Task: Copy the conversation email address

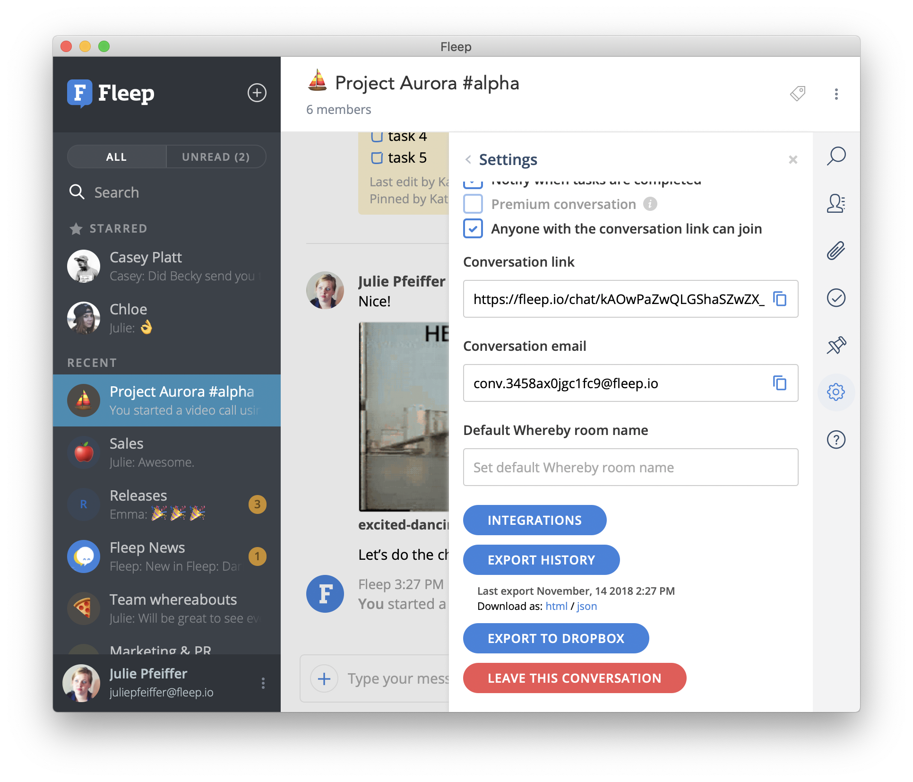Action: (779, 383)
